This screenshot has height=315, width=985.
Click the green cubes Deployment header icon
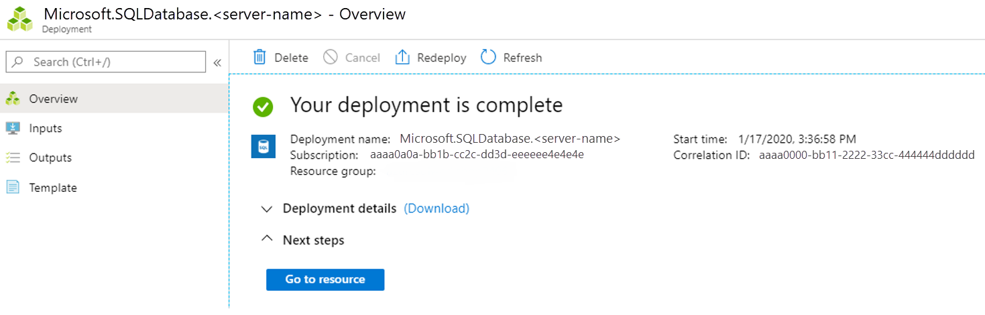click(x=19, y=19)
